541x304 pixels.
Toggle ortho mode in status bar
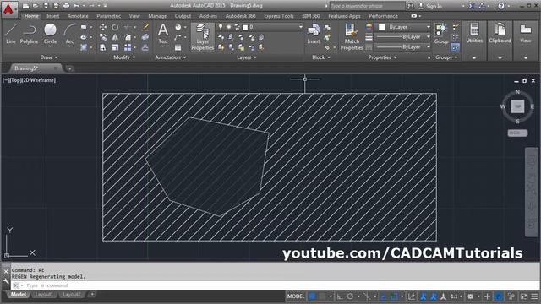point(340,296)
